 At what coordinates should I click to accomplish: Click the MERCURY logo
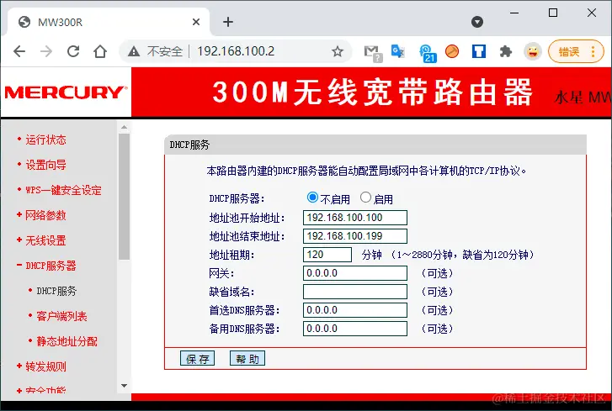(x=66, y=92)
